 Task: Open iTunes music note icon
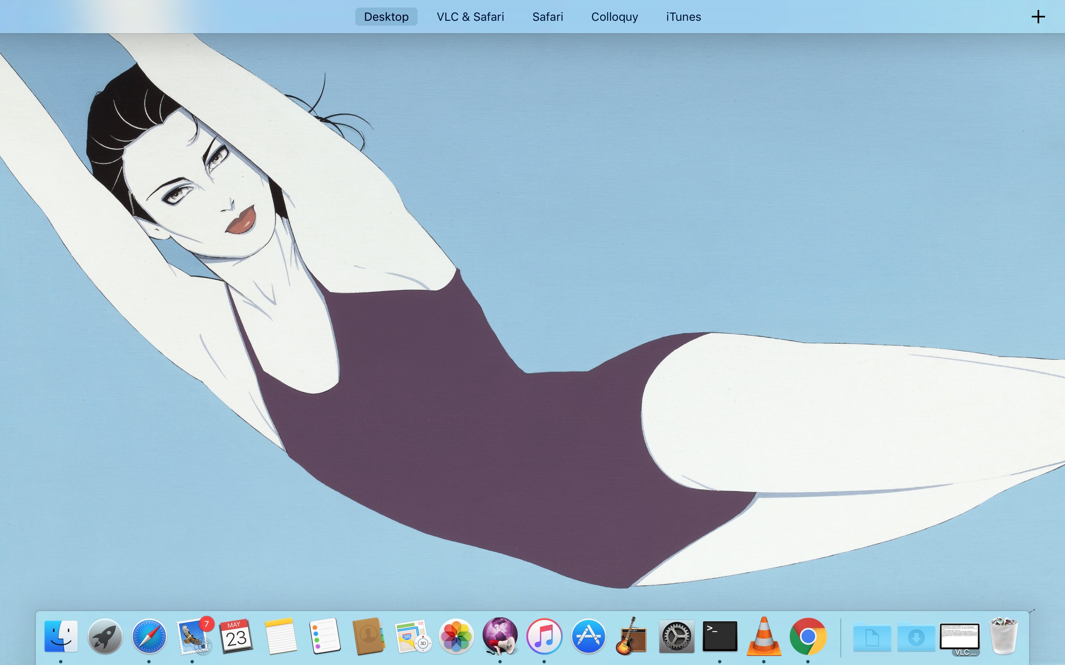545,636
